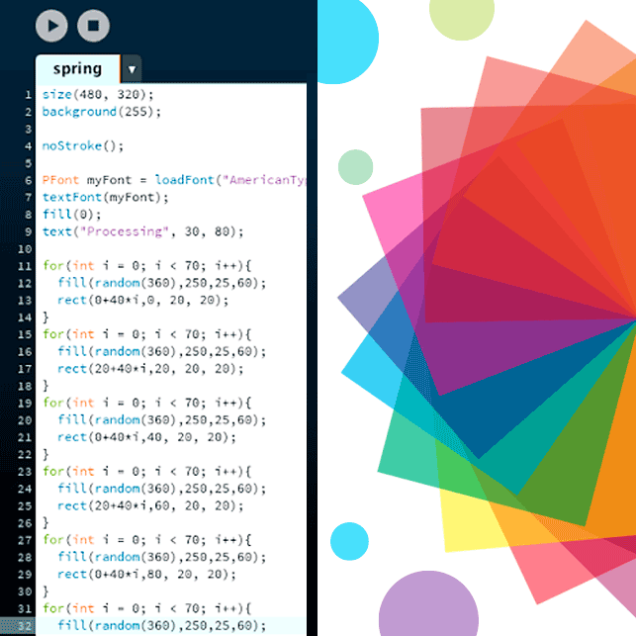
Task: Click the for loop on line 27
Action: coord(146,540)
